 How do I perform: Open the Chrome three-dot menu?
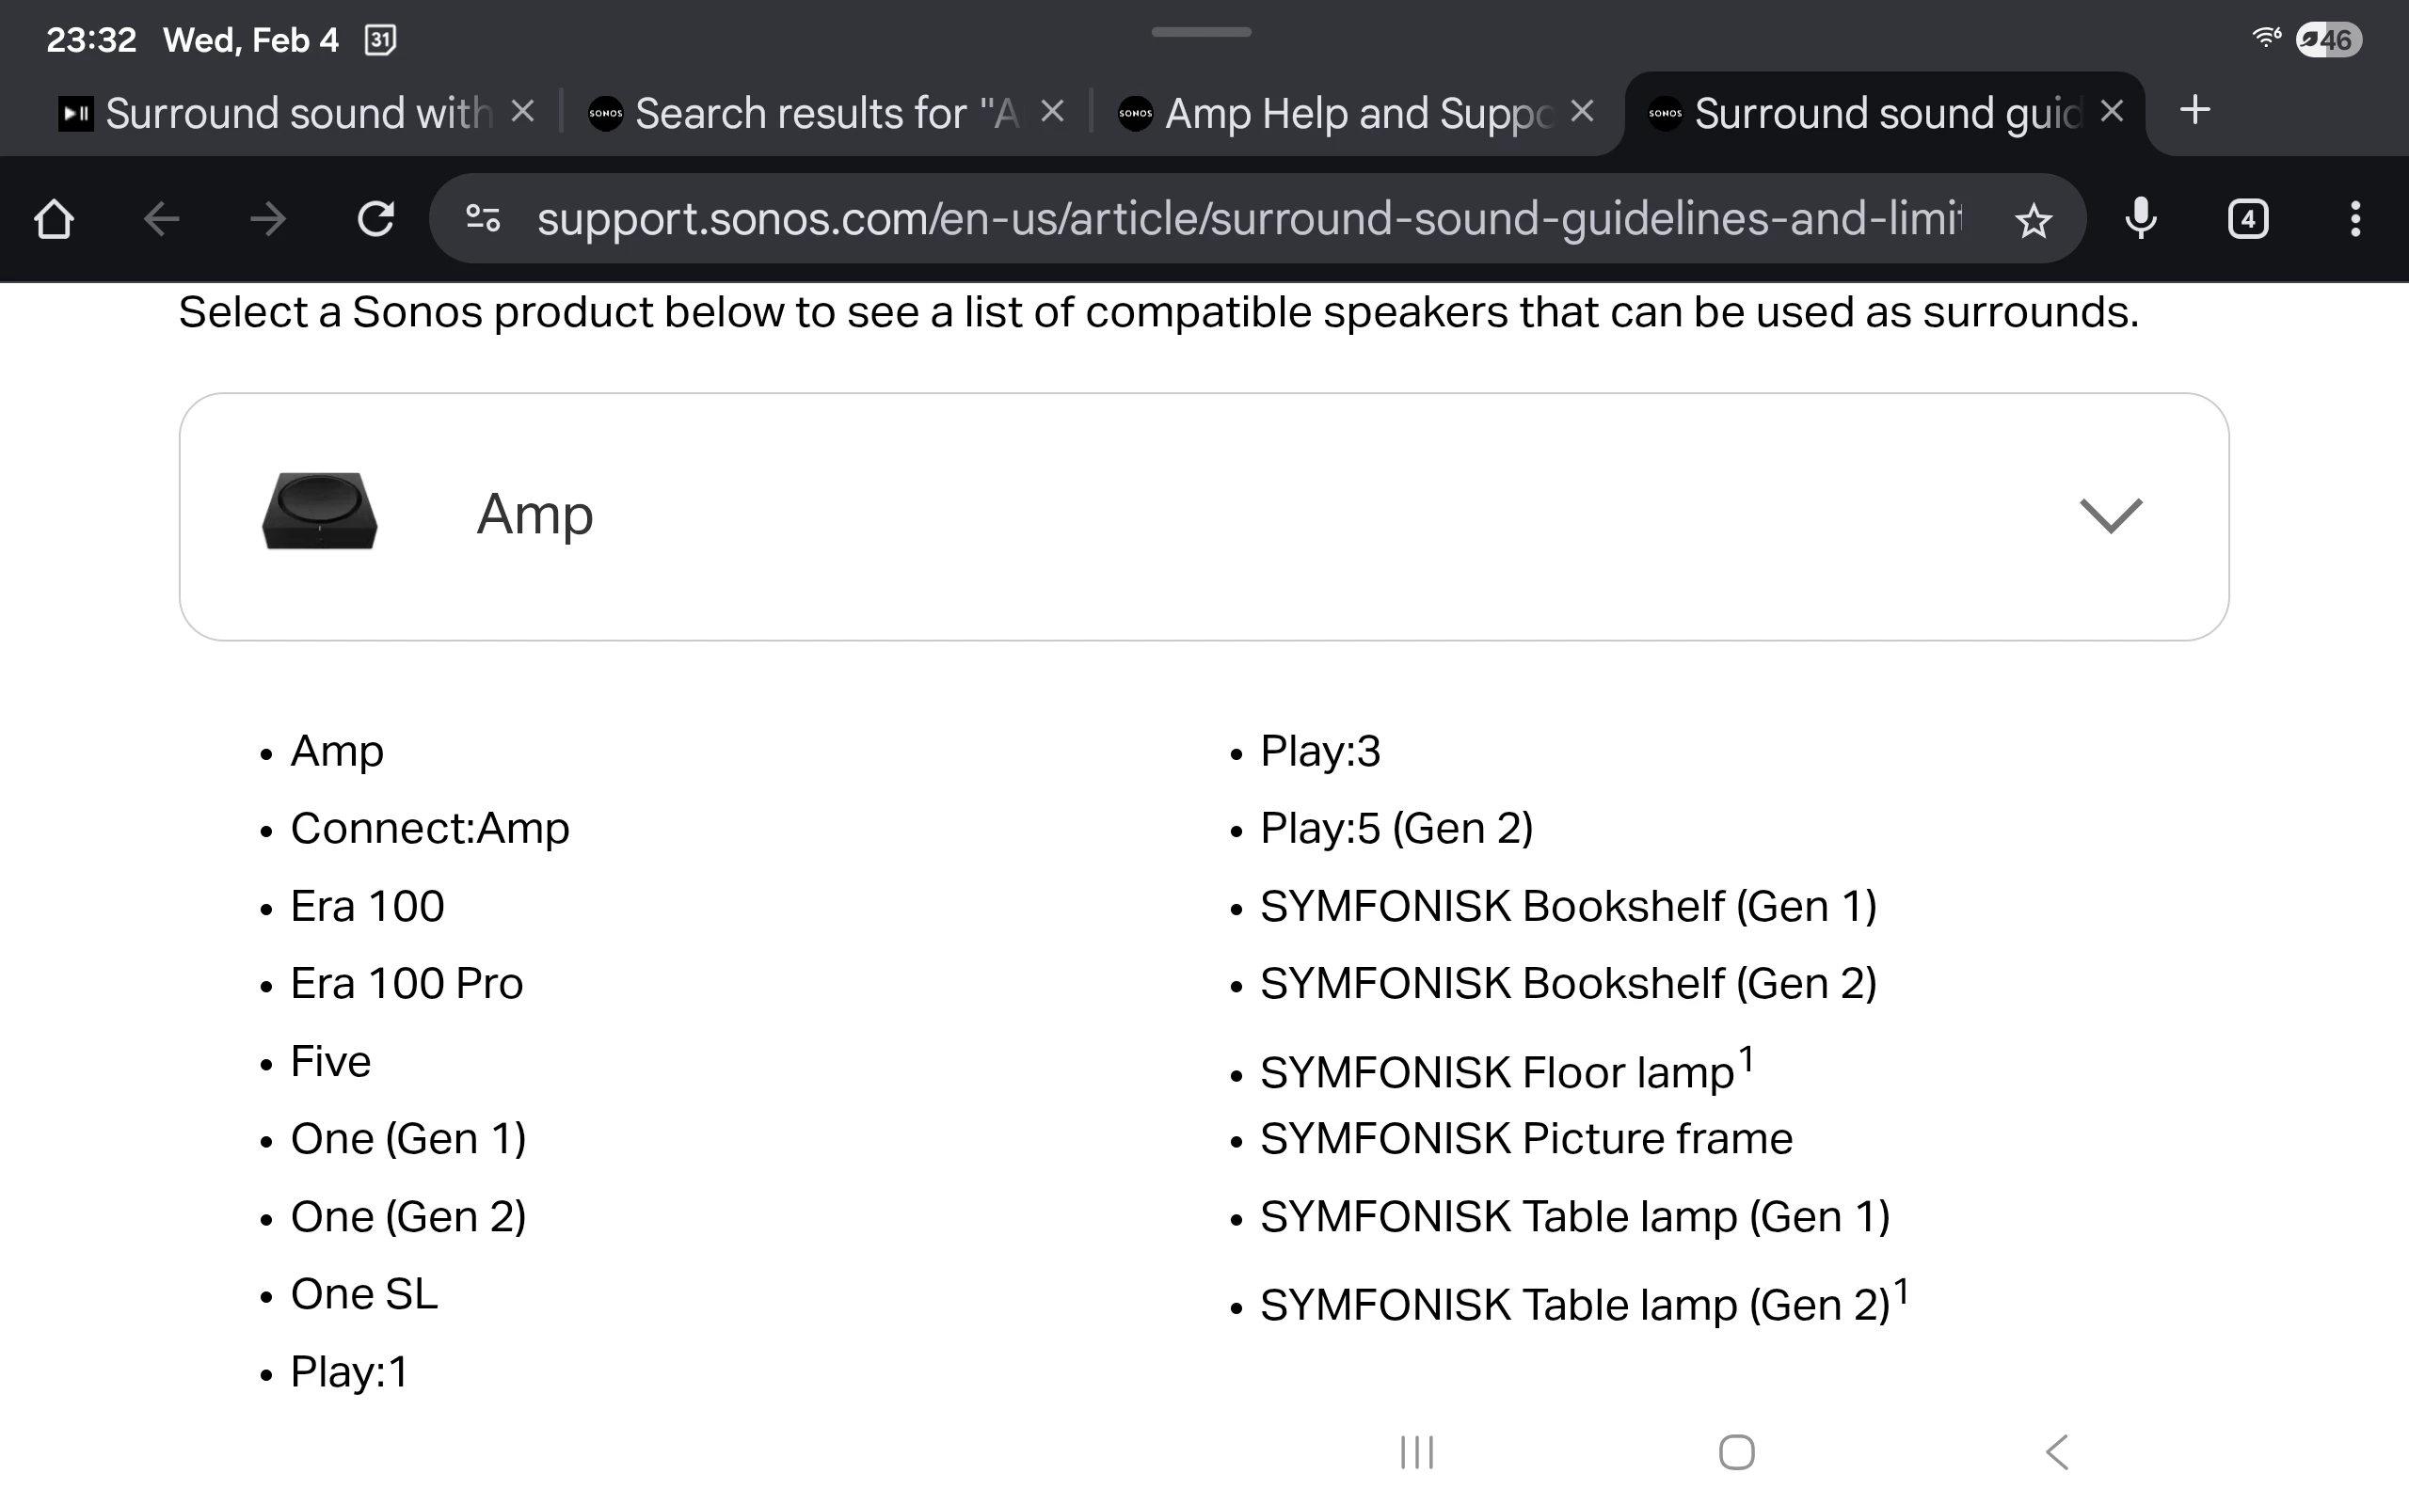coord(2354,219)
